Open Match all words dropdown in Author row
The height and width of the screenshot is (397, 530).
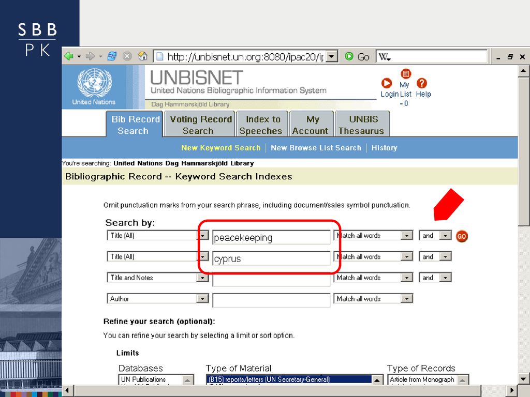tap(407, 299)
